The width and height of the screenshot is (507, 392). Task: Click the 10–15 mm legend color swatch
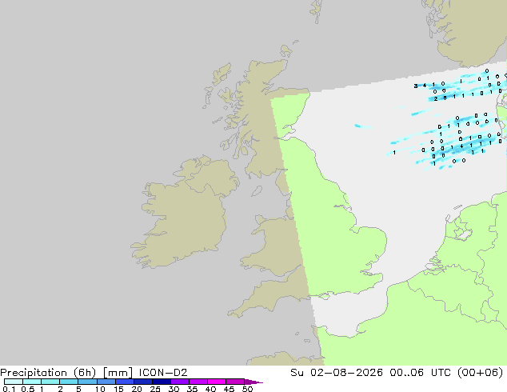point(106,382)
